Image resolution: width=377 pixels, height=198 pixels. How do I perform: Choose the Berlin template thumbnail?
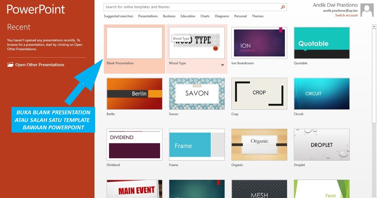134,94
